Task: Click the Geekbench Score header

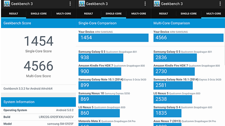Action: (38, 23)
